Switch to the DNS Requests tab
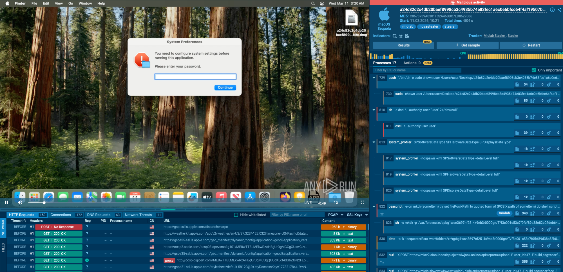The width and height of the screenshot is (563, 272). pyautogui.click(x=103, y=215)
